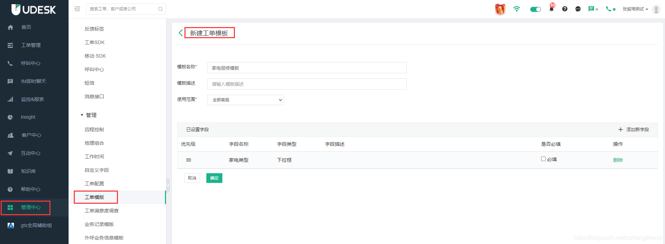Select 工单SDK in settings menu

pyautogui.click(x=94, y=42)
